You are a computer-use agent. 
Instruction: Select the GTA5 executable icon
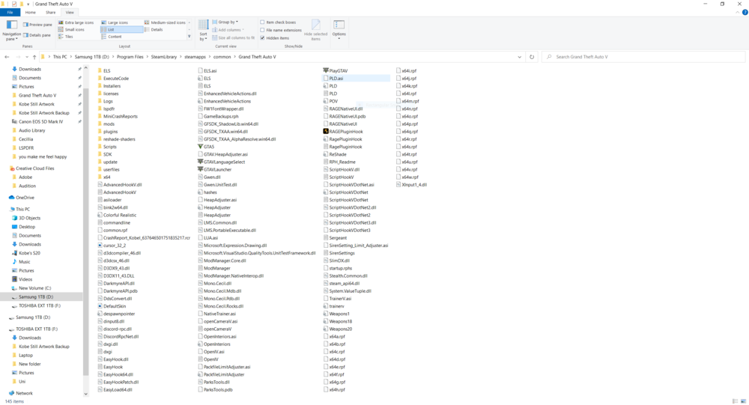pos(200,147)
